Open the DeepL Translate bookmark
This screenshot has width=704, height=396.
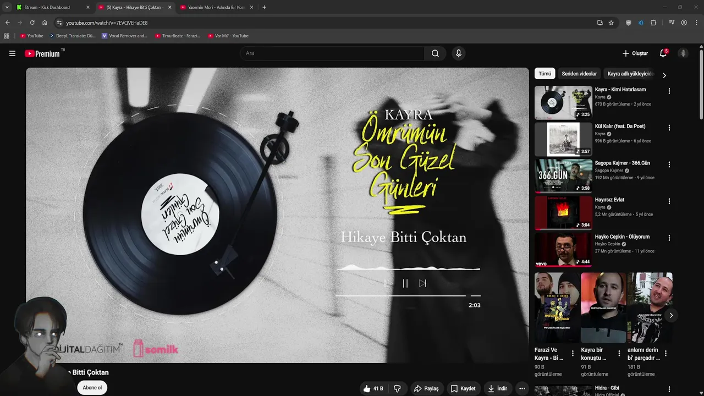tap(73, 36)
